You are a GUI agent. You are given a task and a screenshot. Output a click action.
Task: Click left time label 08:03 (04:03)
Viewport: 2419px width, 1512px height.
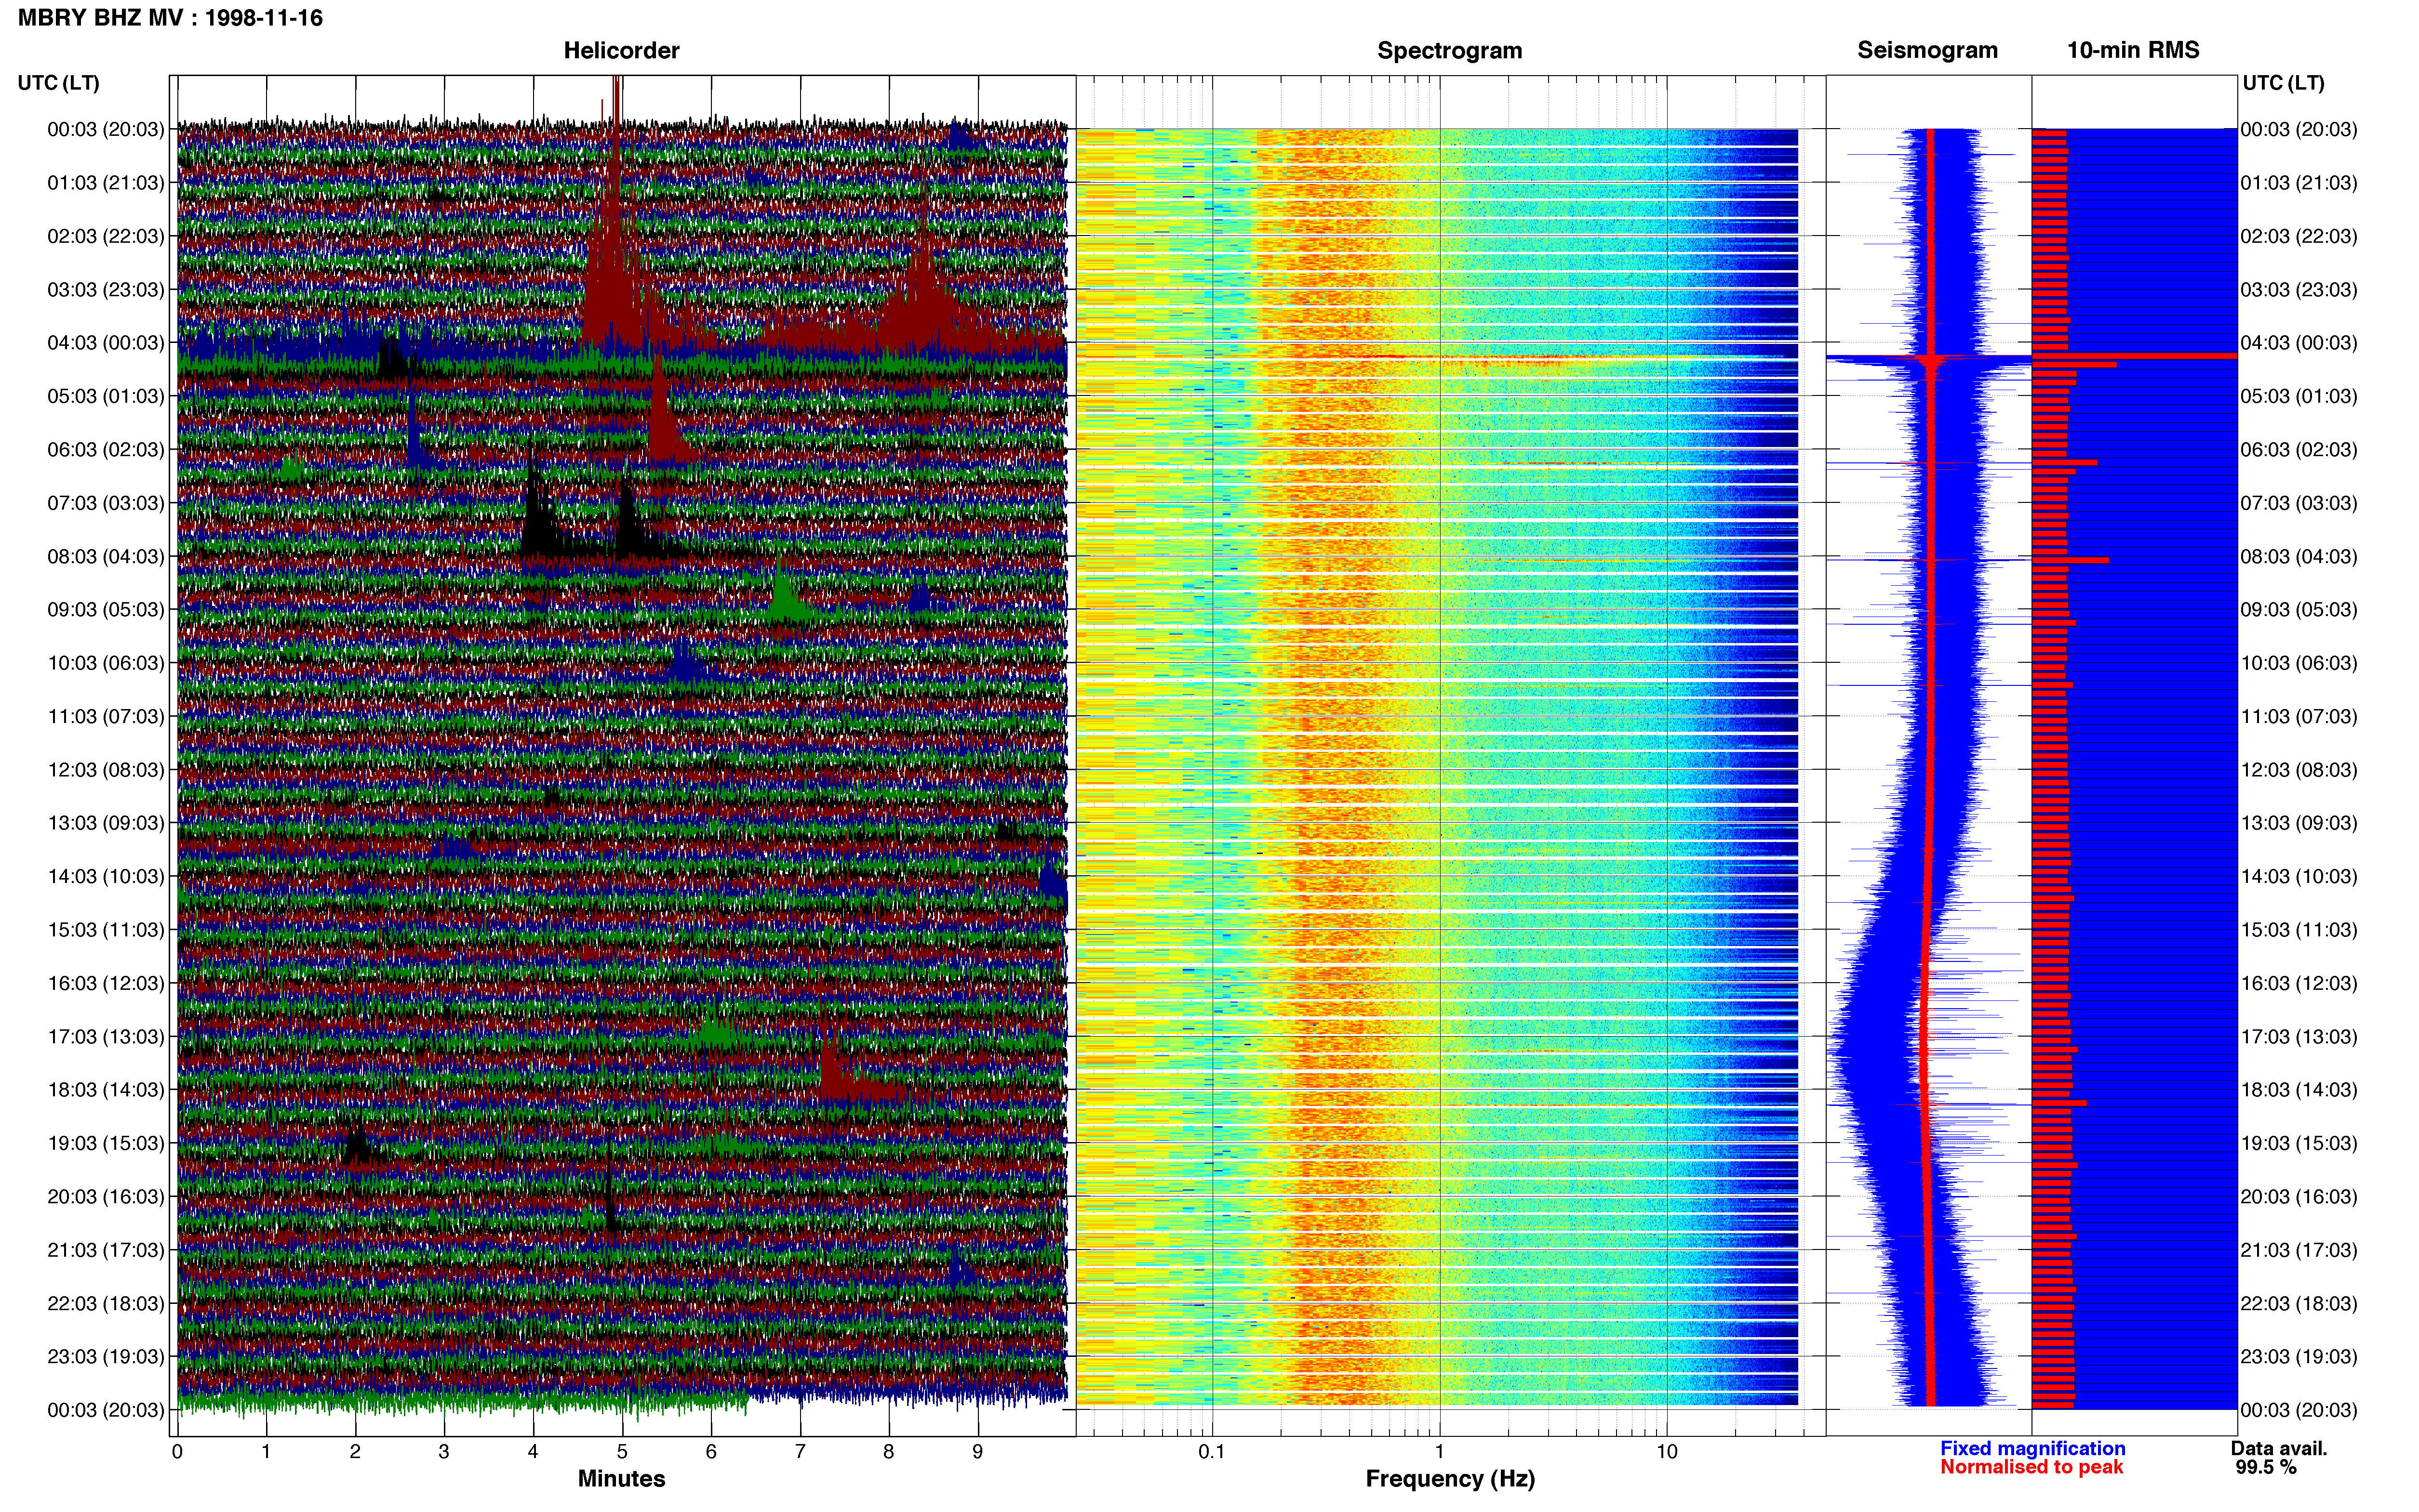tap(106, 556)
